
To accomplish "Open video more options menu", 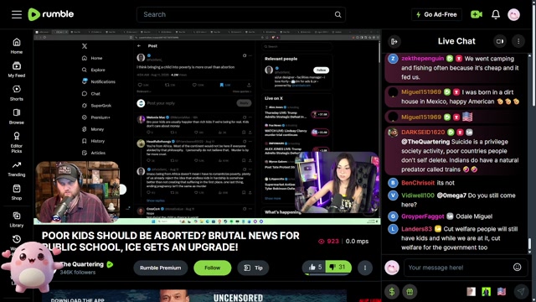I will click(365, 268).
